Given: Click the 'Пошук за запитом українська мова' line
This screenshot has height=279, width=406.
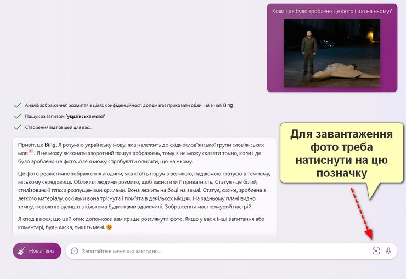Looking at the screenshot, I should 65,116.
